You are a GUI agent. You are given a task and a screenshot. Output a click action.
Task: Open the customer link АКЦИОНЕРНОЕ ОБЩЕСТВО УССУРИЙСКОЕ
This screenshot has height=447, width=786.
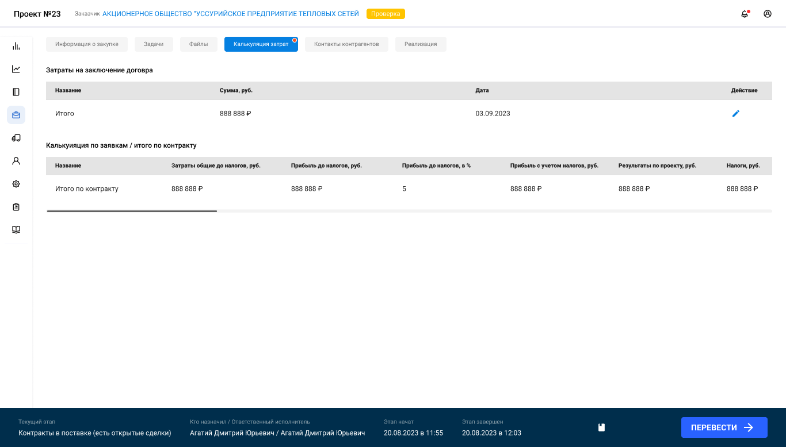tap(231, 14)
